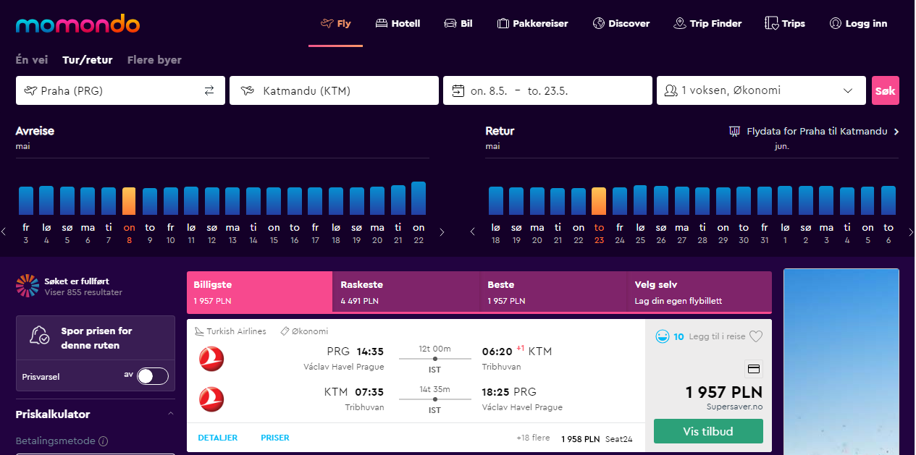Screen dimensions: 916x455
Task: Sort by Billigste 1 957 PLN
Action: [259, 292]
